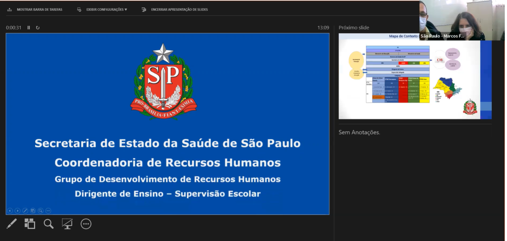Click Dirigente de Ensino – Supervisão Escolar line
The width and height of the screenshot is (507, 241).
pos(168,193)
